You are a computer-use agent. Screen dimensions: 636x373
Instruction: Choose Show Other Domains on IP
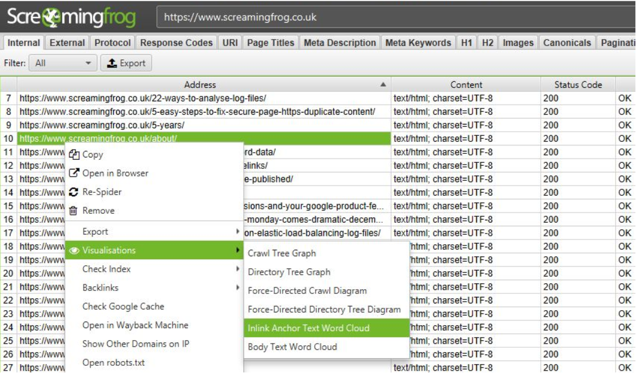(x=154, y=344)
